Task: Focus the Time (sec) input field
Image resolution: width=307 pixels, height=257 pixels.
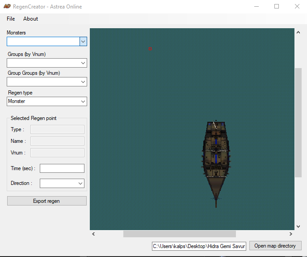Action: tap(62, 168)
